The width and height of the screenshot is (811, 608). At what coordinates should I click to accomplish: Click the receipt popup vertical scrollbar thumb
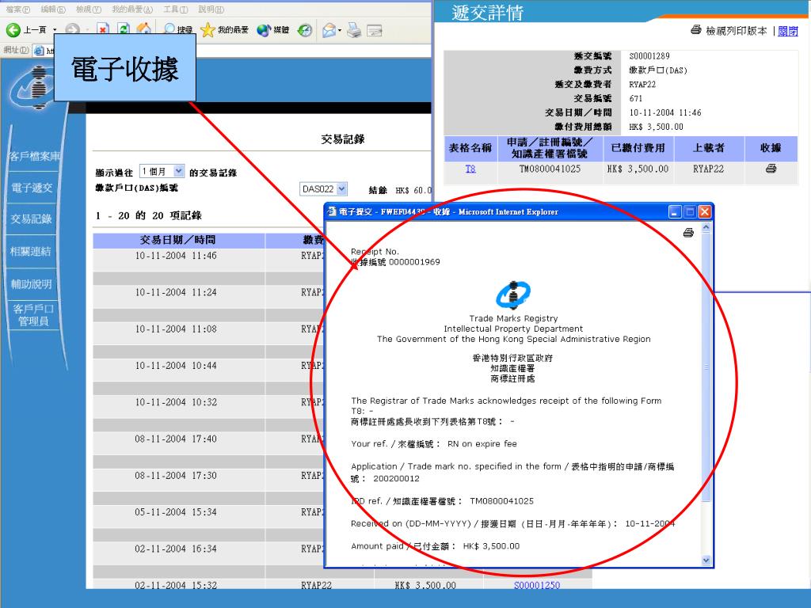point(706,367)
